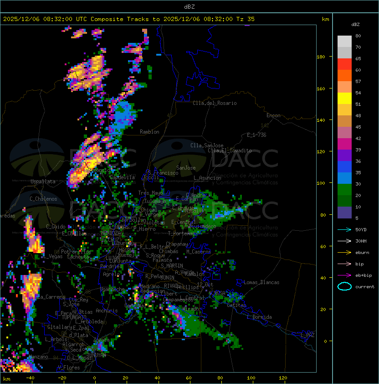The width and height of the screenshot is (379, 384).
Task: Click the 'TUPUNGATO' place label
Action: (74, 317)
